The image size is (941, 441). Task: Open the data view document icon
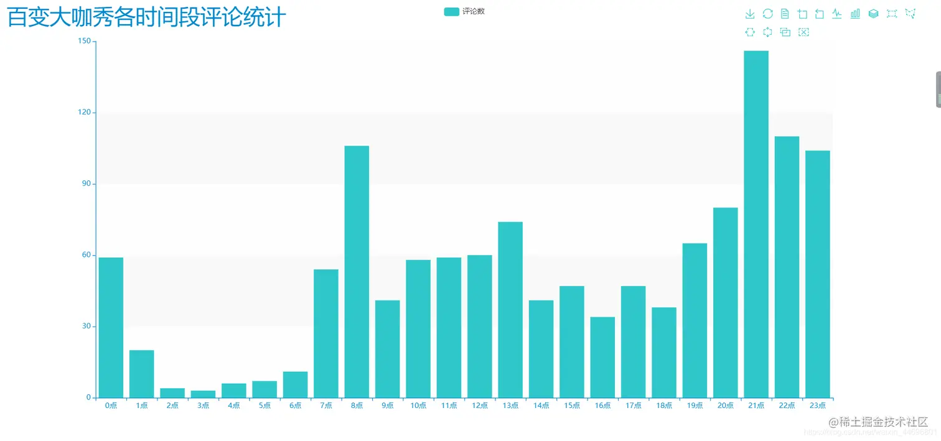point(785,14)
